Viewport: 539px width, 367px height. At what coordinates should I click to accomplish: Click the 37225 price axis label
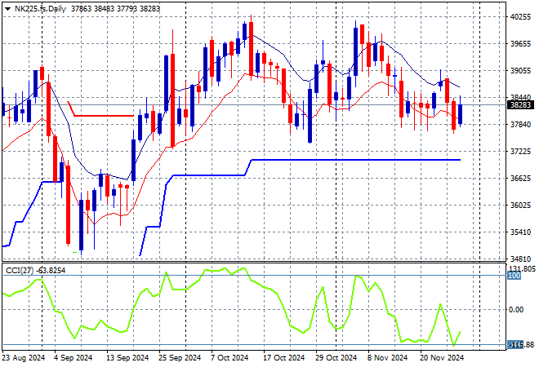pyautogui.click(x=520, y=152)
